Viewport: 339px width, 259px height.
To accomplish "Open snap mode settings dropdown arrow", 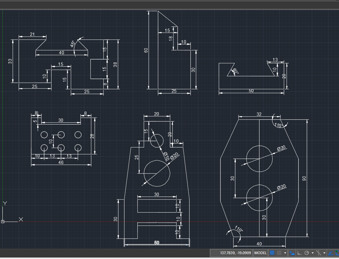I will coord(285,253).
